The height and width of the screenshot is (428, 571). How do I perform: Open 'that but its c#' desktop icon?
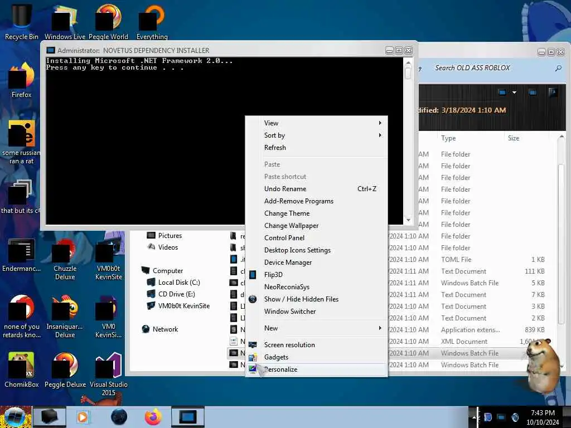tap(21, 197)
